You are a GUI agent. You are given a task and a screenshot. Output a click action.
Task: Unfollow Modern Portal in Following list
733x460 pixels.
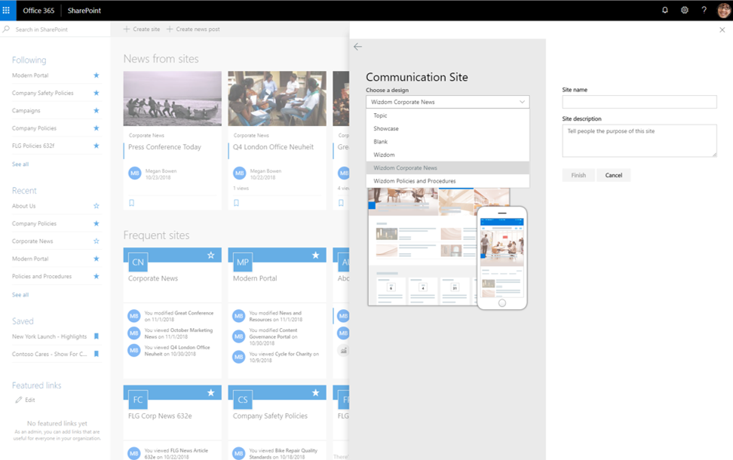point(97,75)
